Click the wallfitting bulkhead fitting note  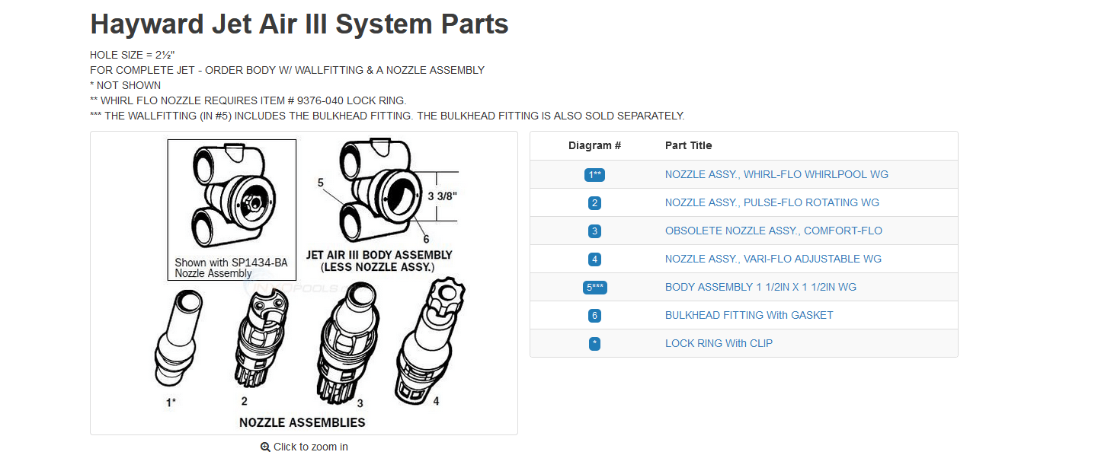[x=387, y=116]
